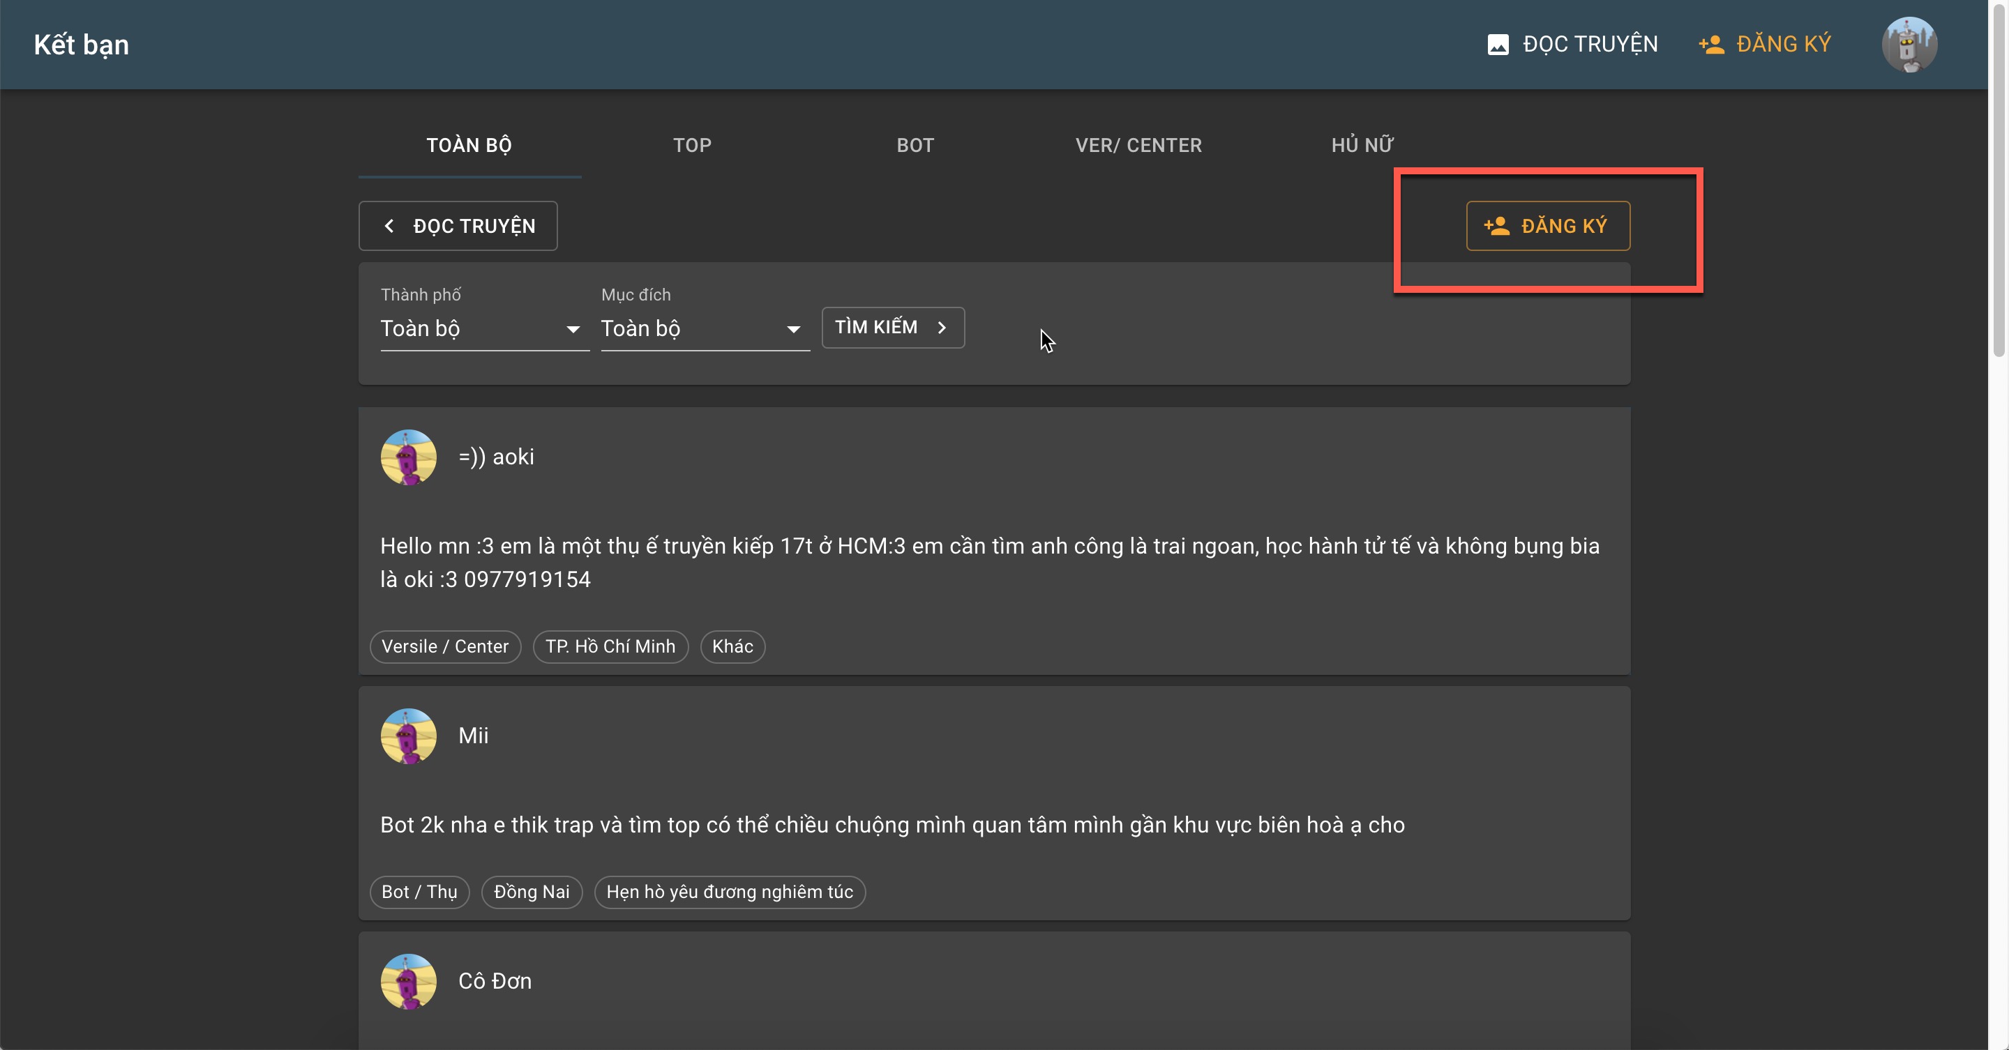This screenshot has width=2009, height=1050.
Task: Click the ĐỌC TRUYỆN link in header
Action: point(1572,45)
